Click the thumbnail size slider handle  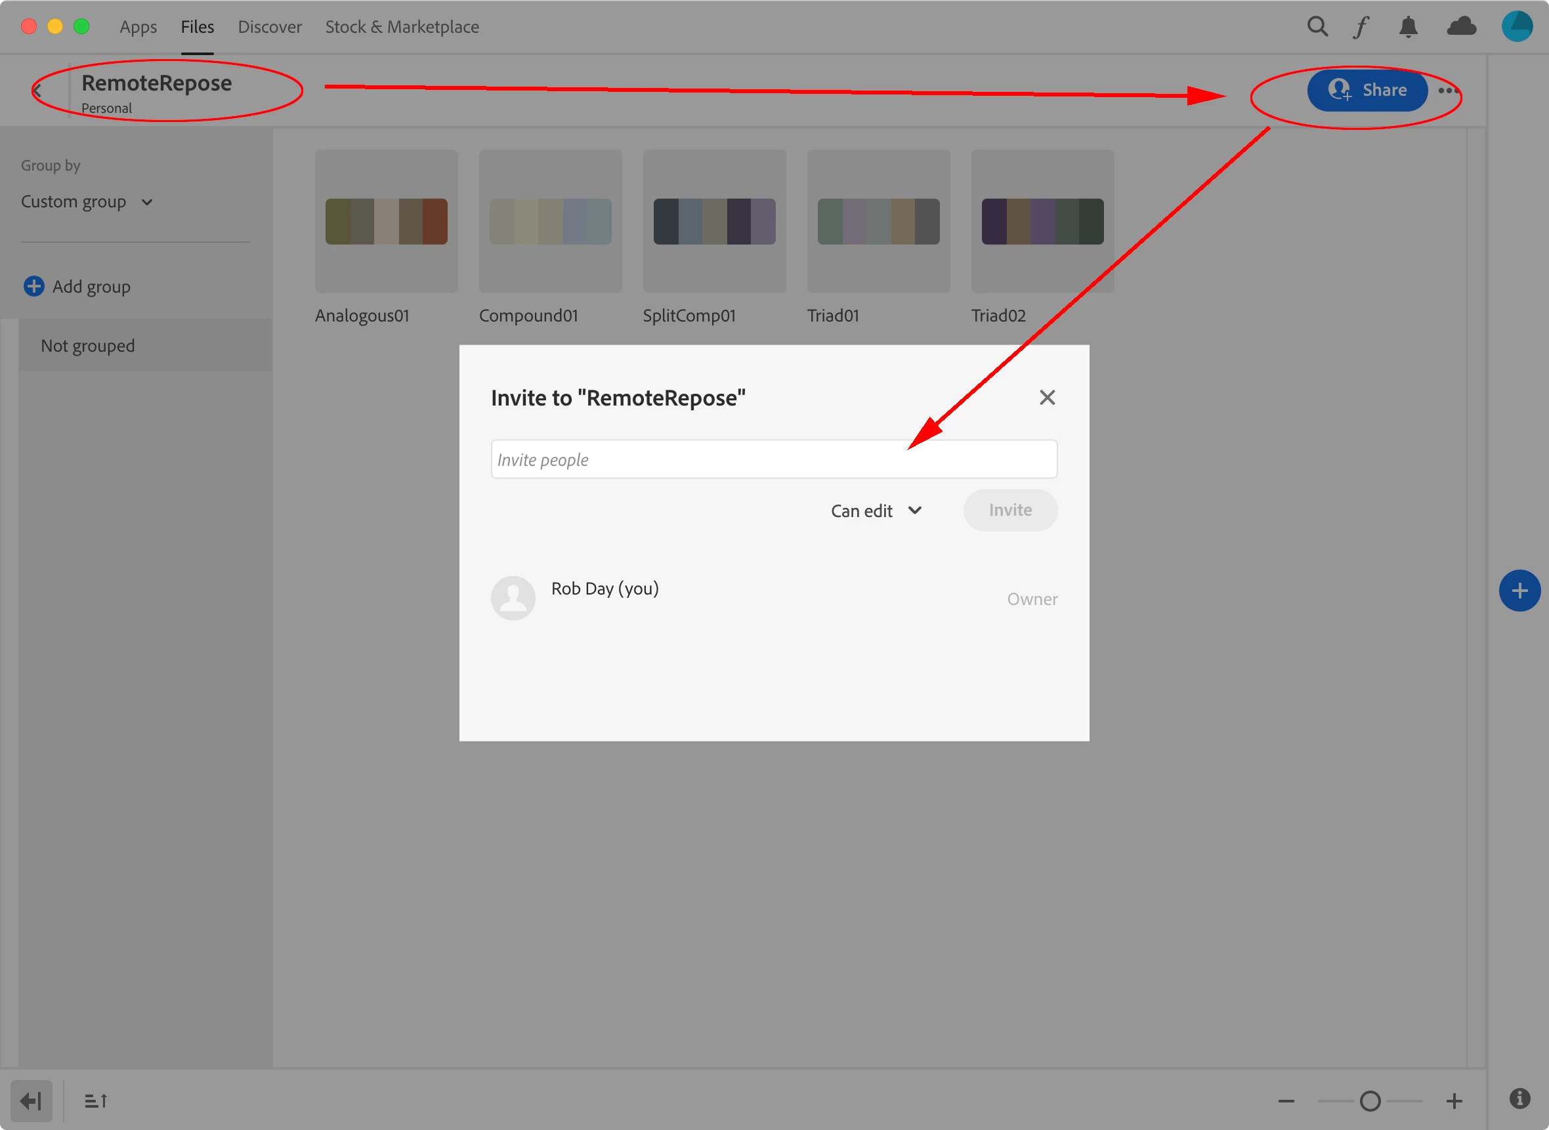pyautogui.click(x=1370, y=1100)
